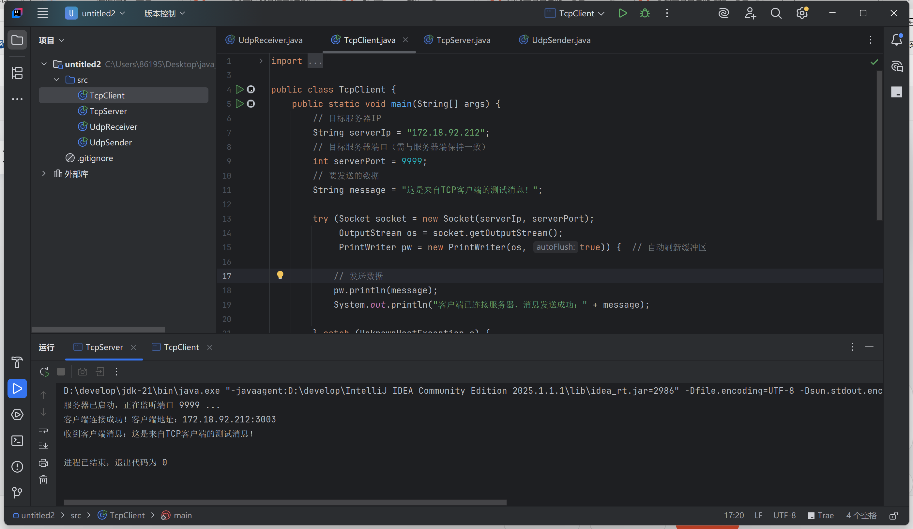Click the Rerun icon in the run panel

click(44, 372)
